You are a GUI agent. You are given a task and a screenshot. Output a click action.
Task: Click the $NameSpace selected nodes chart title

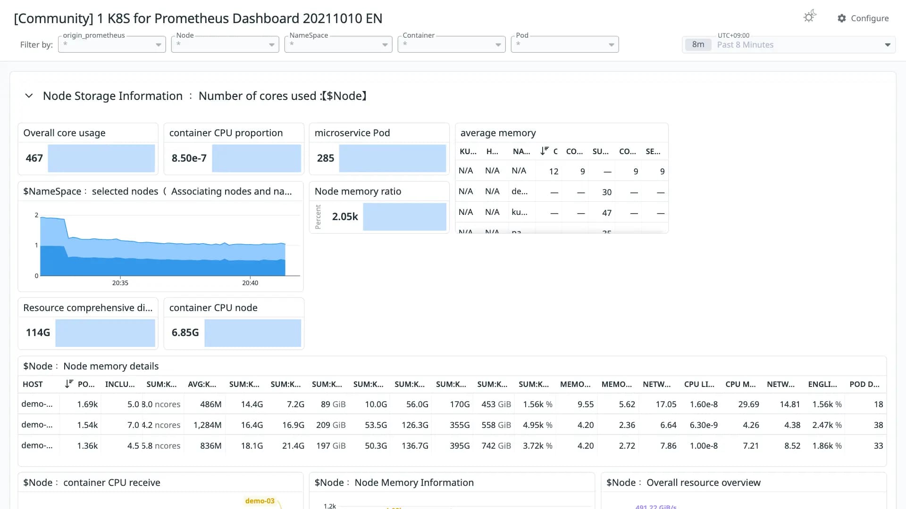[157, 191]
